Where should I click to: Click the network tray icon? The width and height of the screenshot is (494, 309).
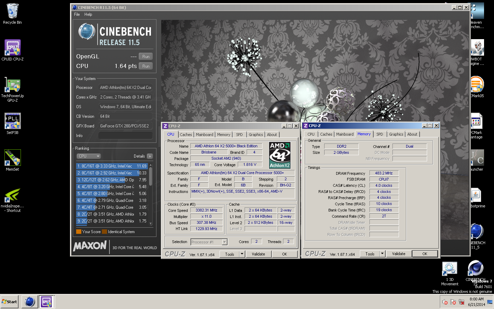[461, 302]
